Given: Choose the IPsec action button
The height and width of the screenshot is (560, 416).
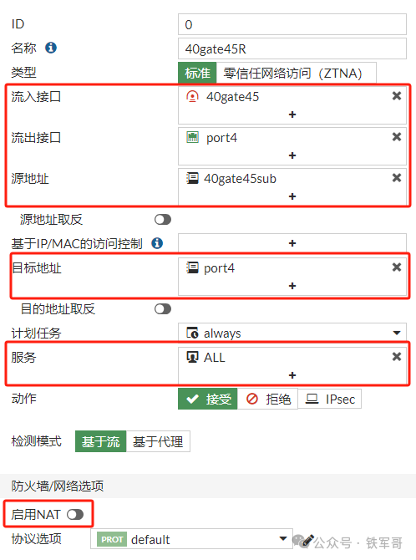Looking at the screenshot, I should (x=330, y=399).
